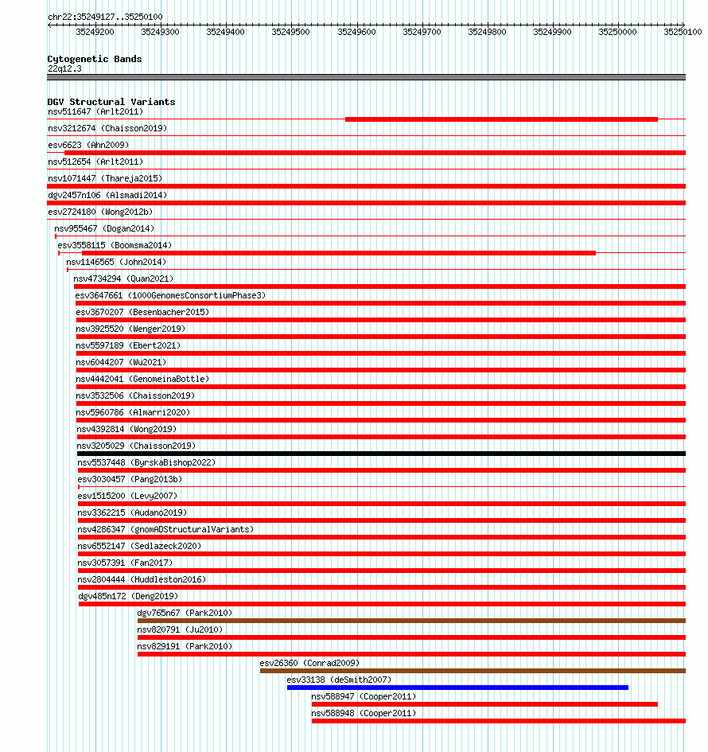Screen dimensions: 708x752
Task: Open nsv2804444 (Huddleston2016) label
Action: [x=142, y=580]
